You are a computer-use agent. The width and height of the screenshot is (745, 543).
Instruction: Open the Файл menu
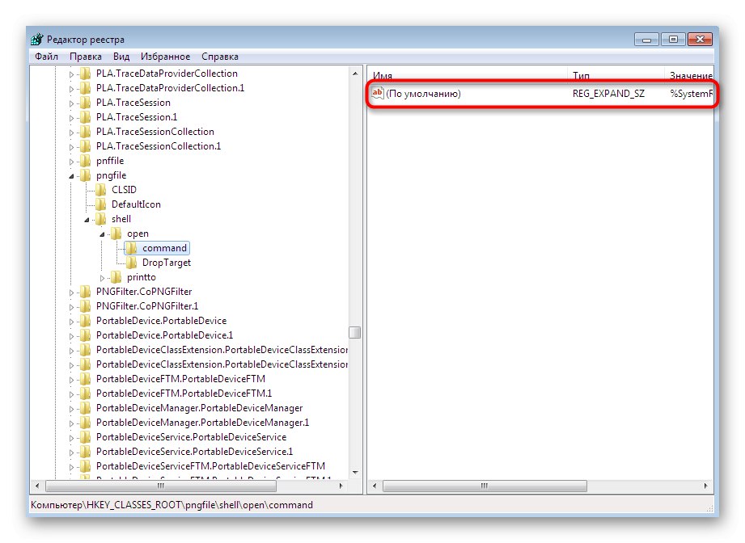coord(47,57)
